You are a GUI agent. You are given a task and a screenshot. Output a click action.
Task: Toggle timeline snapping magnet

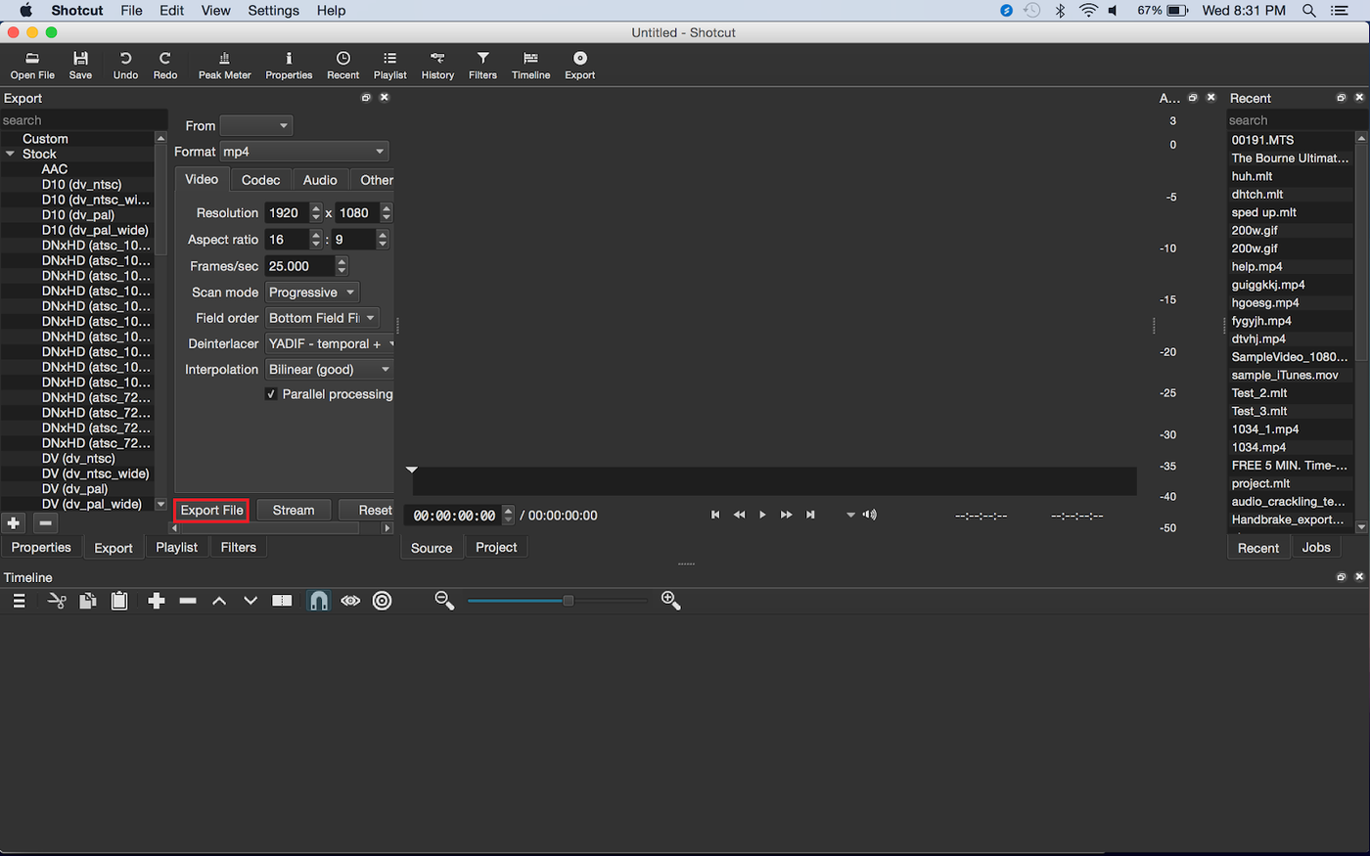click(x=318, y=600)
